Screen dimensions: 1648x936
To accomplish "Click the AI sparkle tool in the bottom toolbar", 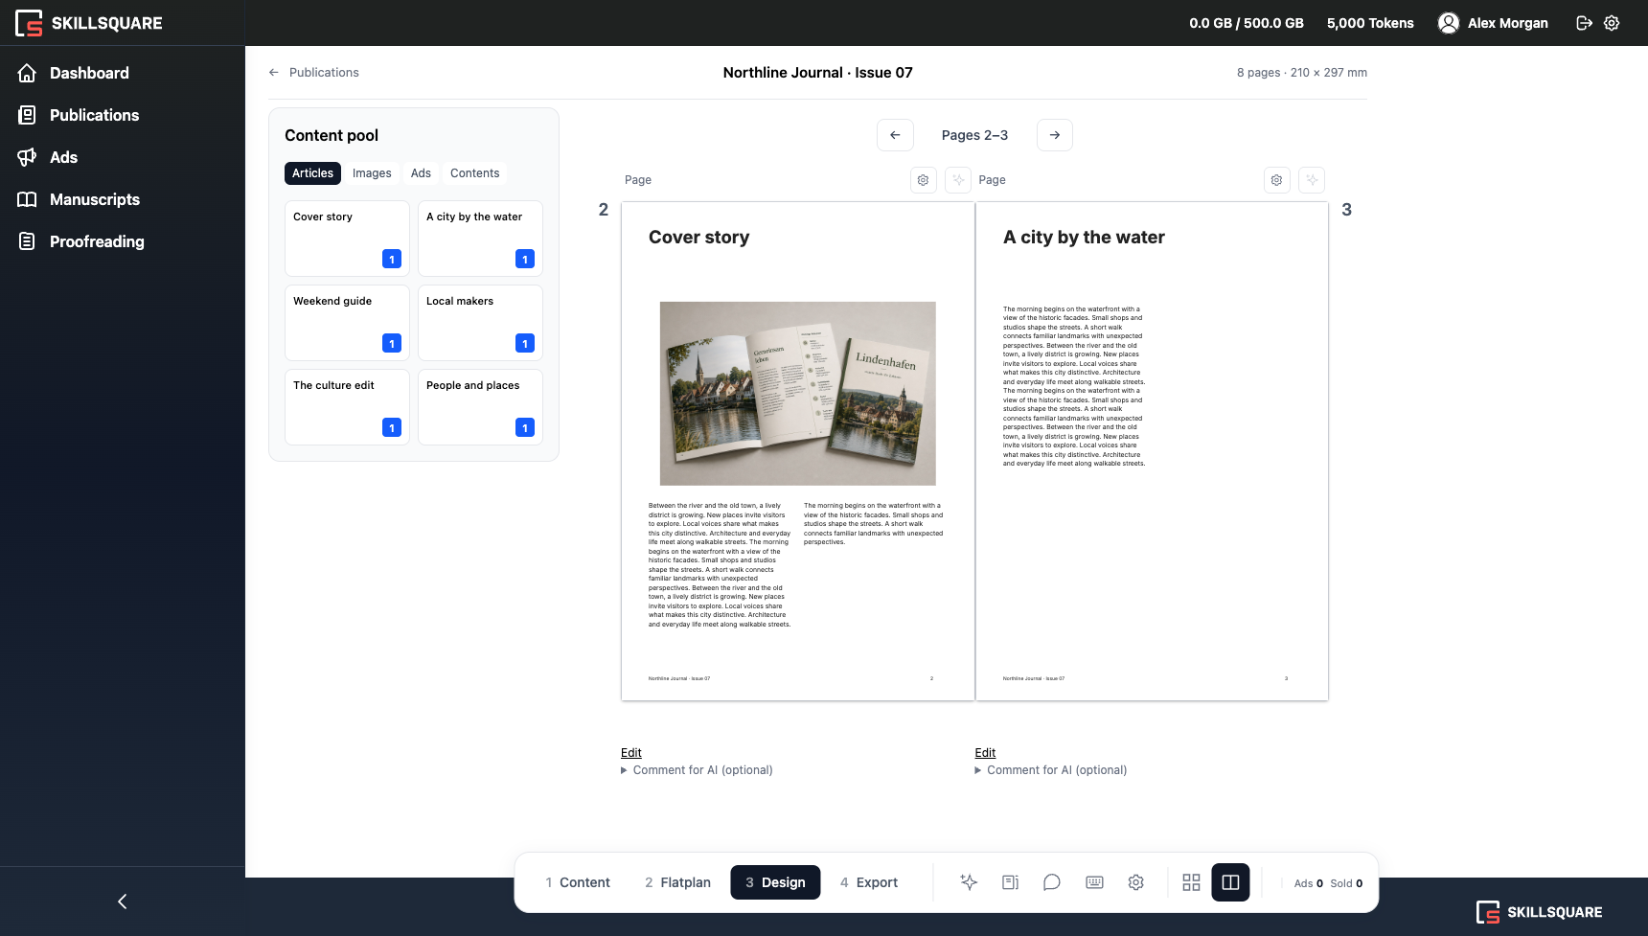I will [969, 882].
